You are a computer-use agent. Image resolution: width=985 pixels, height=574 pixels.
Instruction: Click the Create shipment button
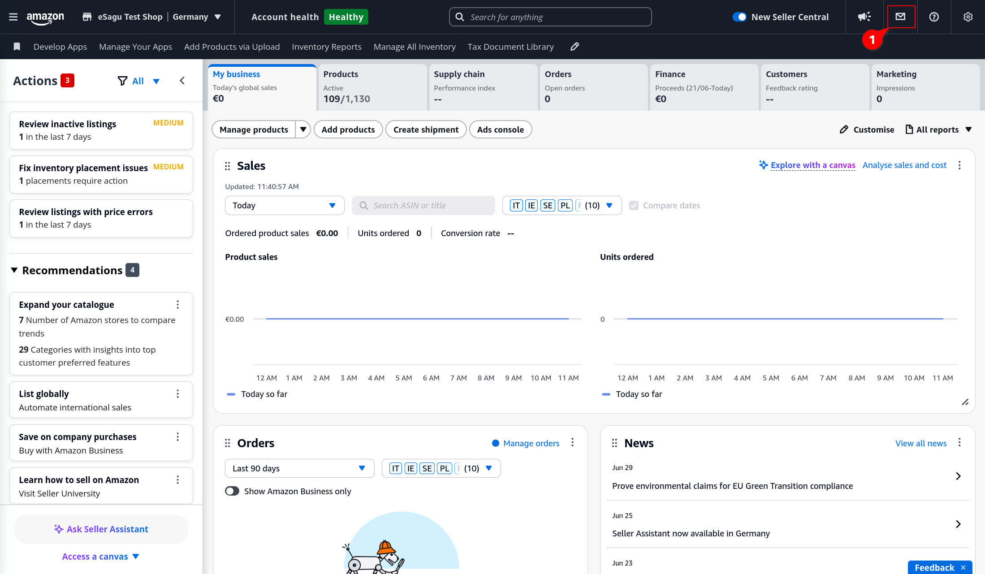426,129
